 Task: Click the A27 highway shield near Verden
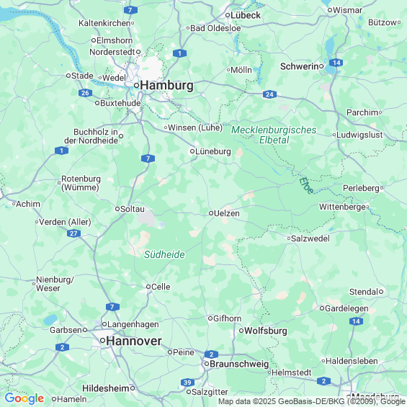(73, 233)
